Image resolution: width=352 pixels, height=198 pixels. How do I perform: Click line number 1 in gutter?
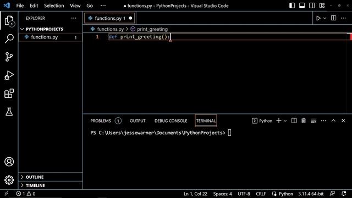pos(97,37)
